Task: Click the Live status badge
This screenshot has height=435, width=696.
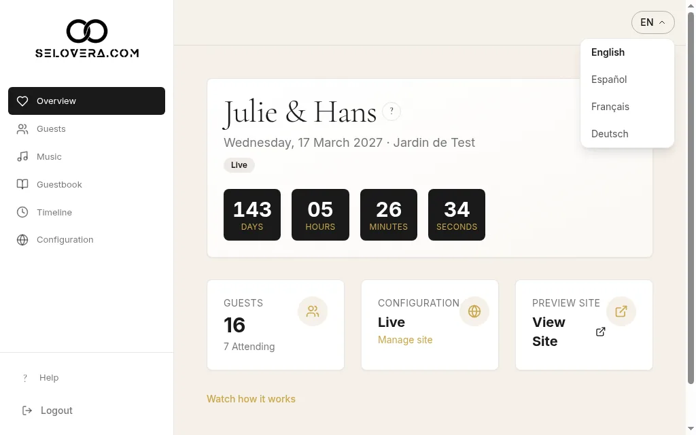Action: point(239,165)
